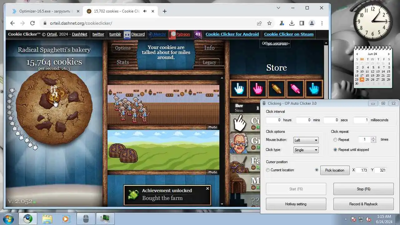This screenshot has height=225, width=400.
Task: Click the X coordinate field
Action: (362, 170)
